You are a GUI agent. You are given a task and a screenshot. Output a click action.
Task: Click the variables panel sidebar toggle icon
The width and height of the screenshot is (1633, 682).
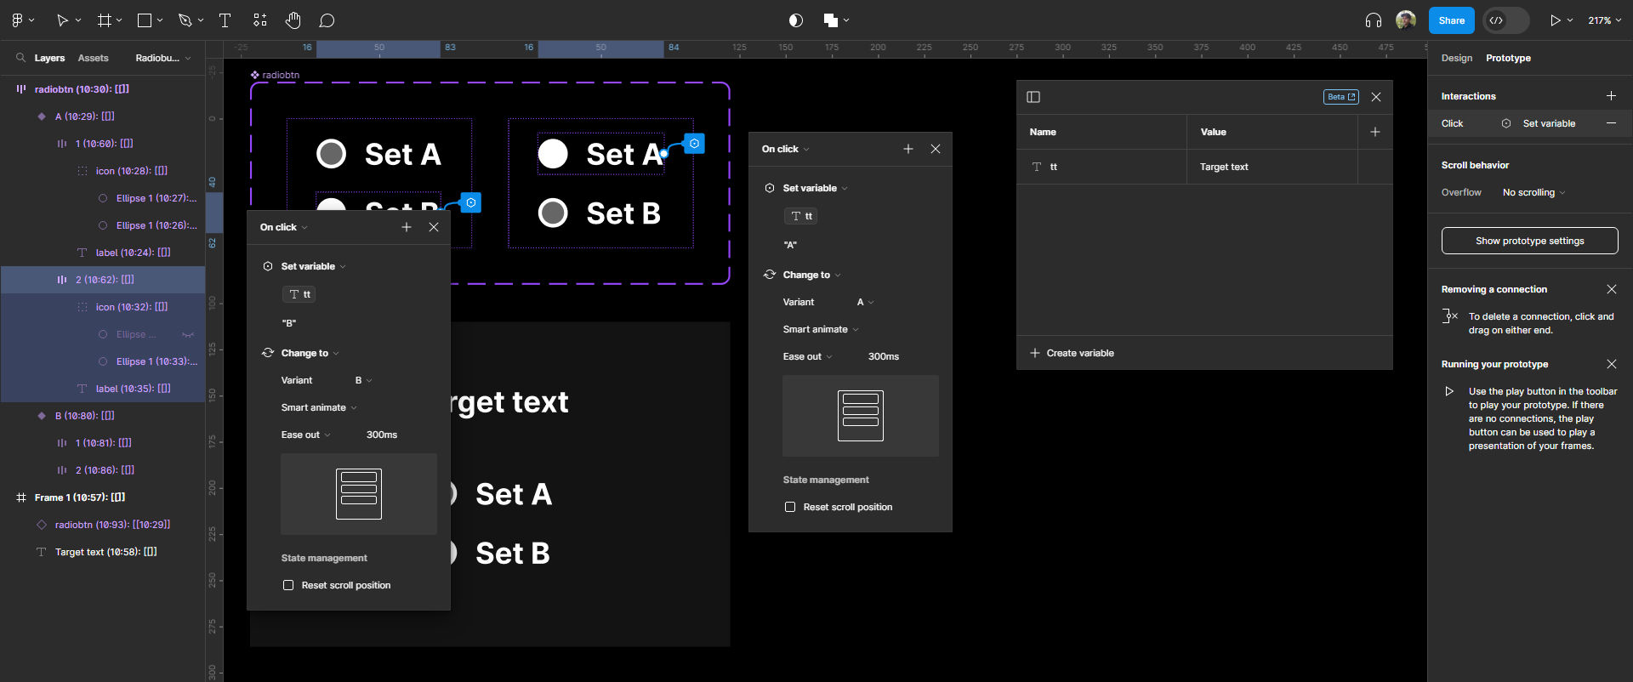pos(1033,97)
